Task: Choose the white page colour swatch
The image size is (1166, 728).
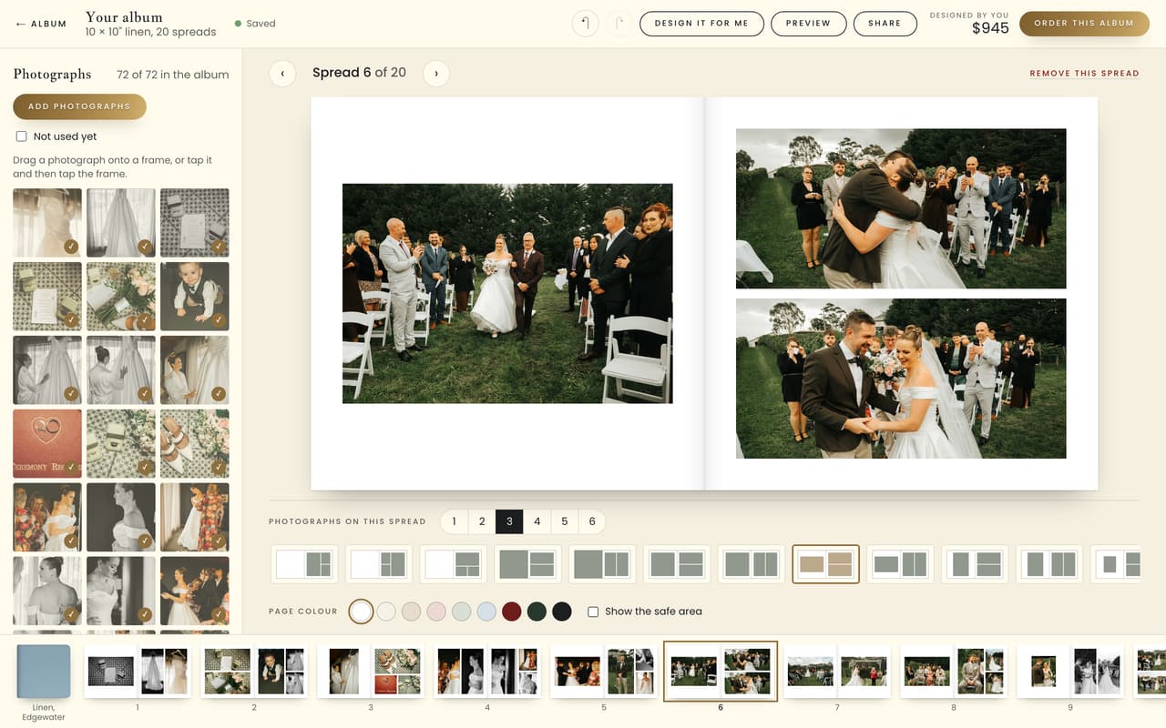Action: click(x=362, y=612)
